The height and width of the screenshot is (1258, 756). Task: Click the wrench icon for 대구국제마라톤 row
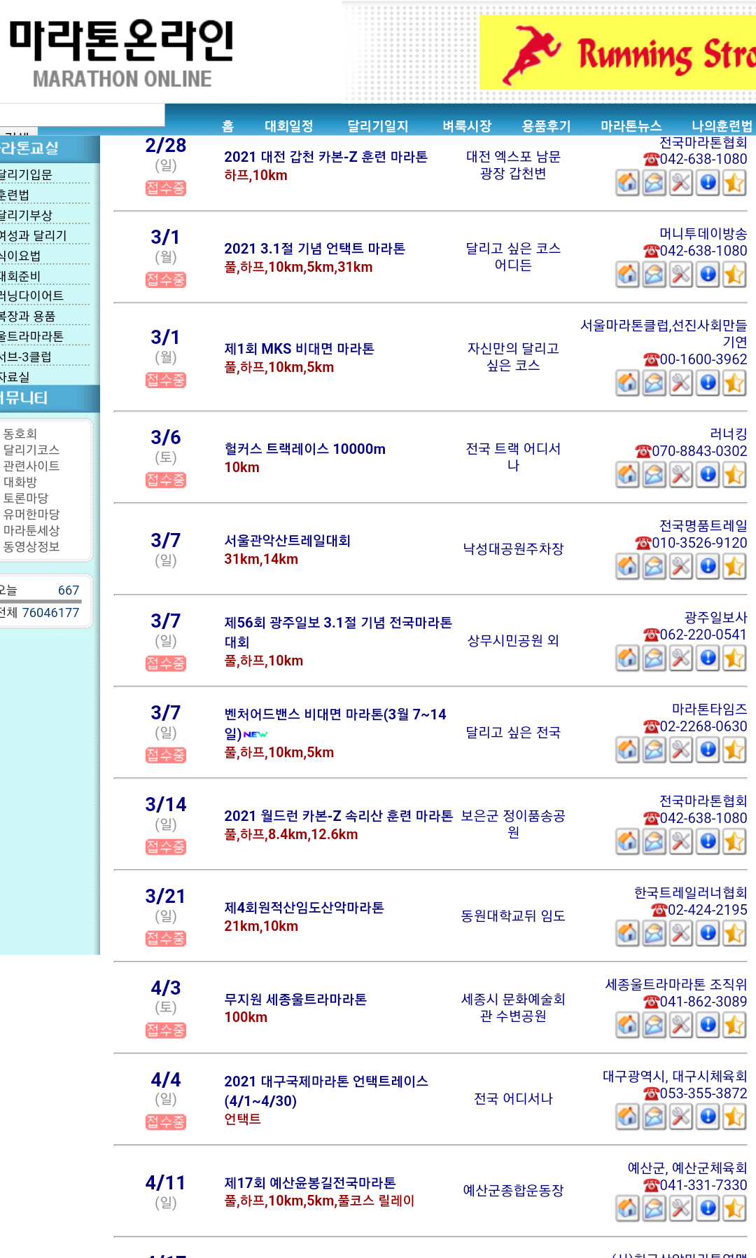pyautogui.click(x=681, y=1117)
